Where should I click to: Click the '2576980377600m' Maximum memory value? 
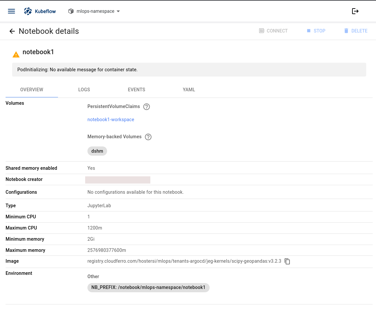point(107,250)
